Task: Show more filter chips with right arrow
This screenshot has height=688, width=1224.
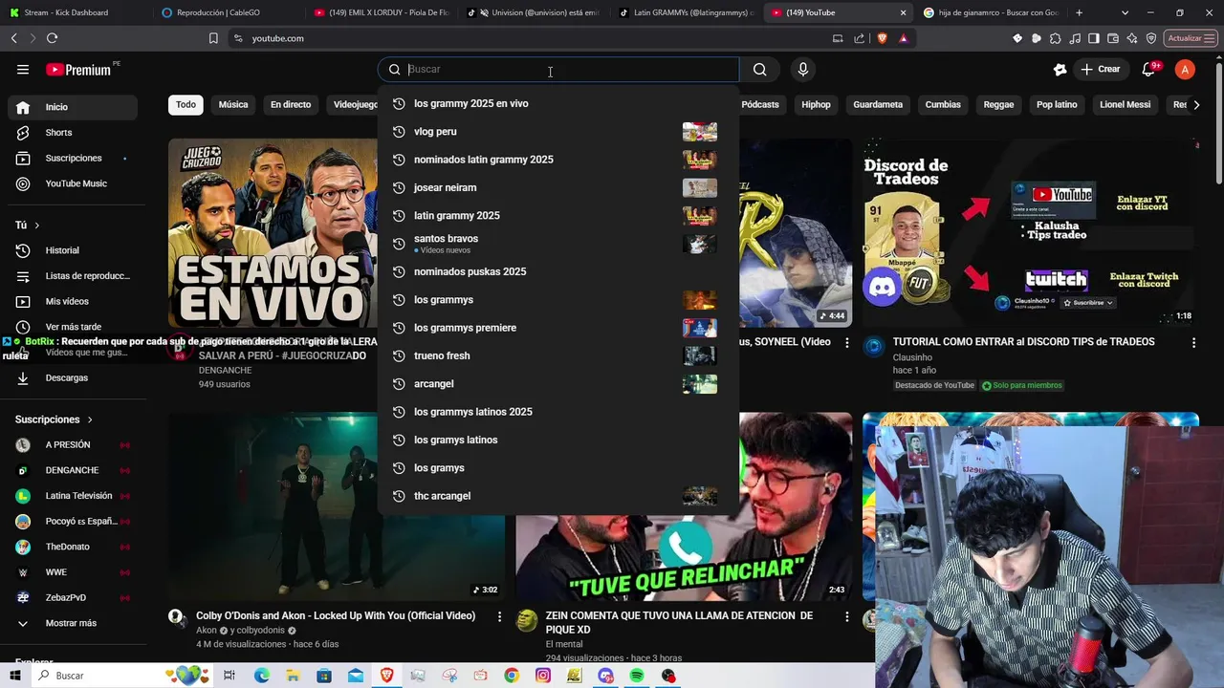Action: (x=1196, y=104)
